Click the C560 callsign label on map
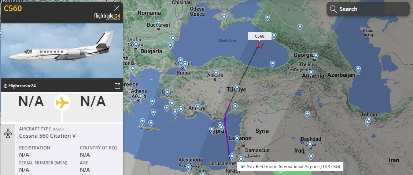Image resolution: width=413 pixels, height=175 pixels. coord(259,36)
